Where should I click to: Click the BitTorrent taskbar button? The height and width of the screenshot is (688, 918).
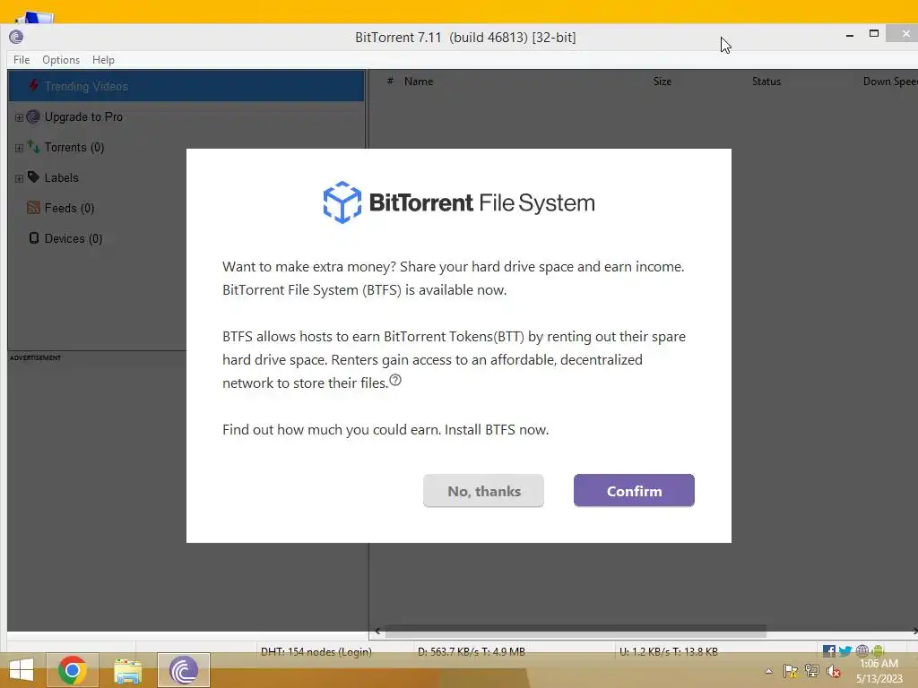click(183, 670)
